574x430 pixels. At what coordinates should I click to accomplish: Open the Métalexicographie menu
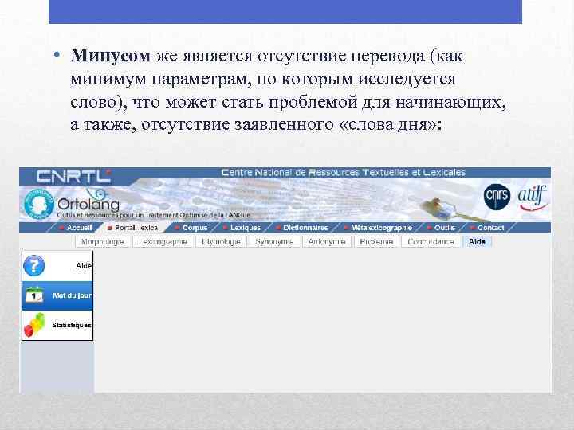tap(381, 228)
